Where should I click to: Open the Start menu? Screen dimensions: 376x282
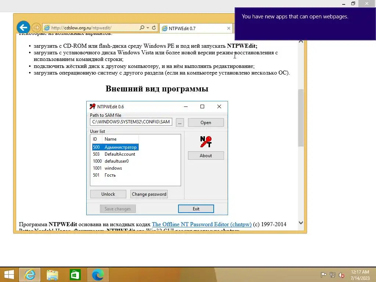(9, 275)
